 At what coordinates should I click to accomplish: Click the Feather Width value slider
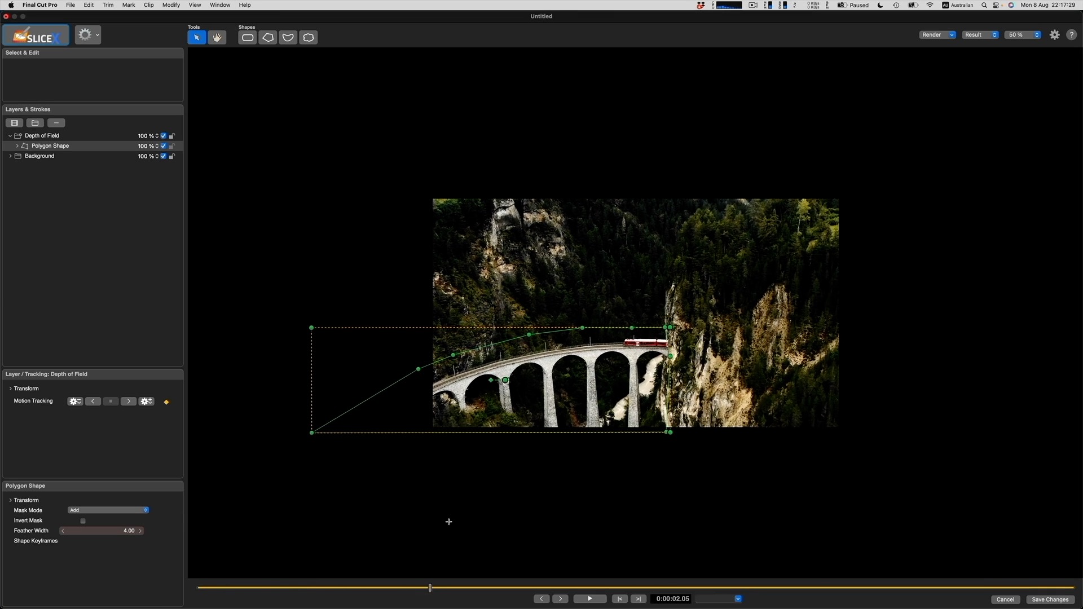(102, 531)
